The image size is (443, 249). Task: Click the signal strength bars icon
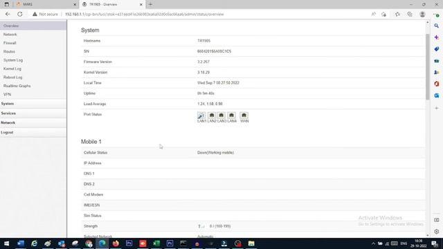click(x=201, y=226)
